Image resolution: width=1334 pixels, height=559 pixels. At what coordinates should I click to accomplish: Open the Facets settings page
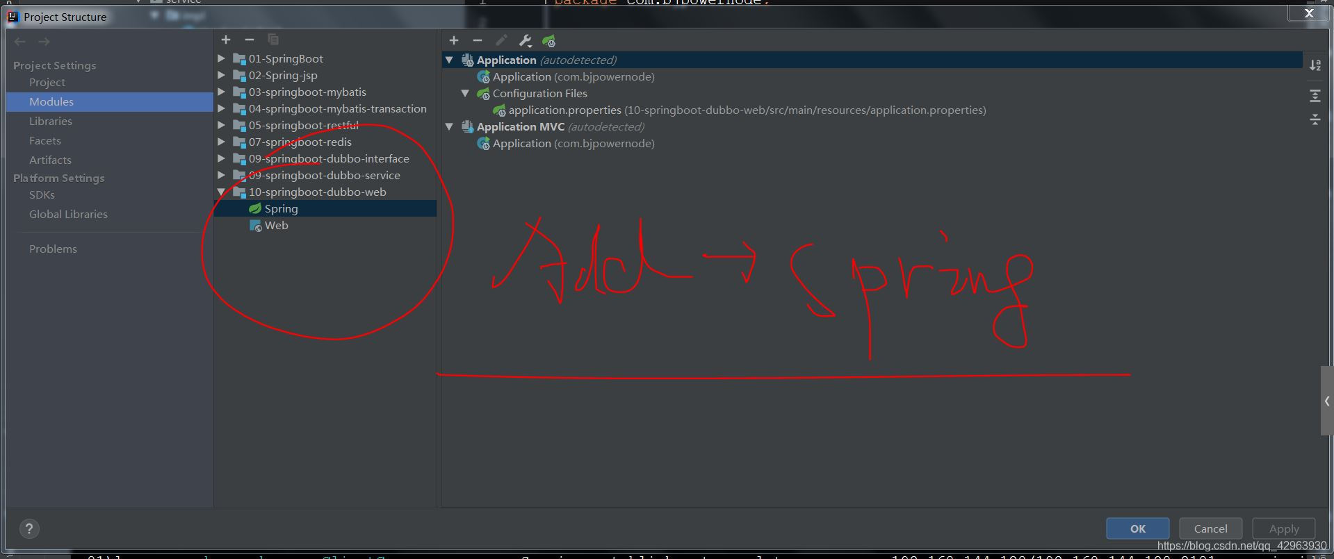[x=44, y=140]
